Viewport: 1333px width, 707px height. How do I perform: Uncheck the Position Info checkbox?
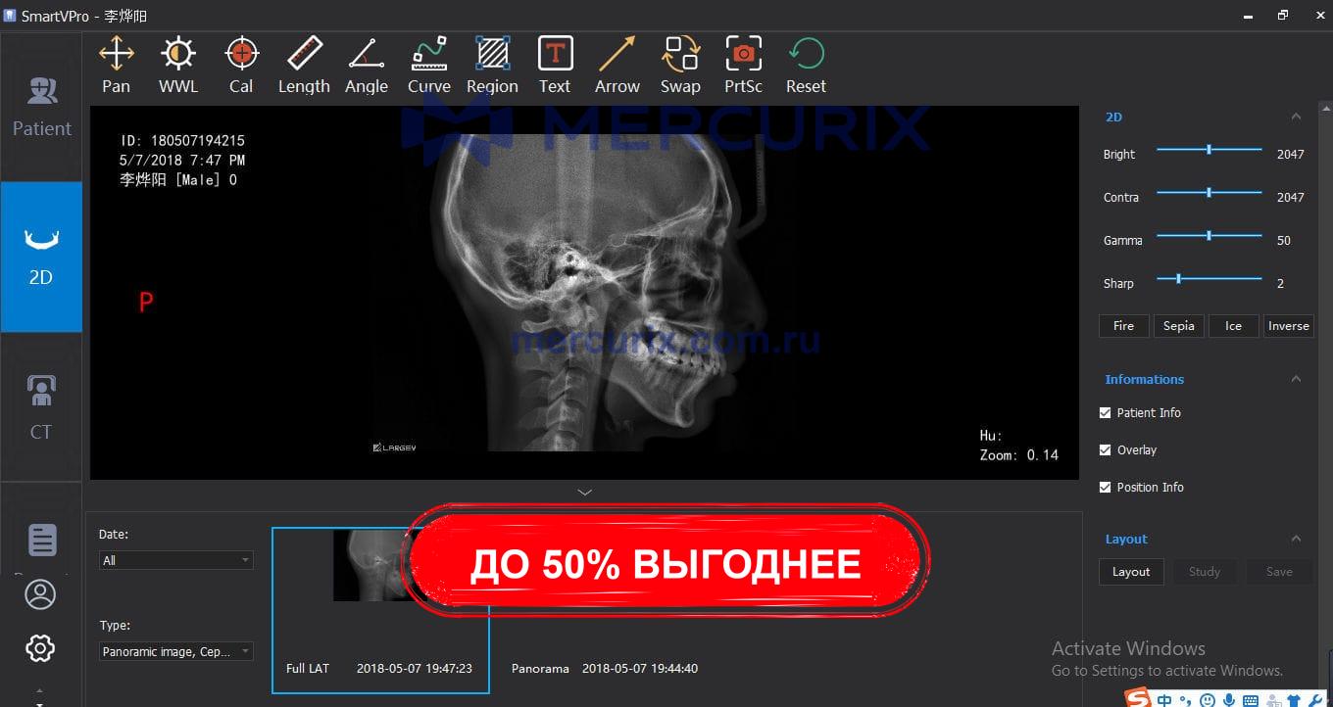pos(1106,488)
